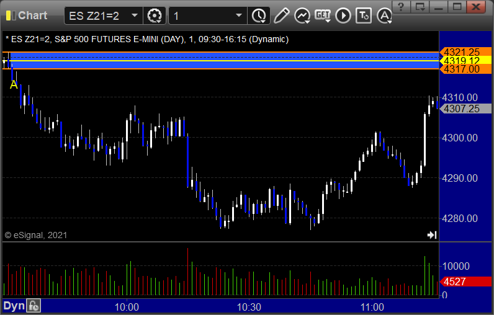Screen dimensions: 494x315
Task: Click the 4300.00 price axis label
Action: coord(460,138)
